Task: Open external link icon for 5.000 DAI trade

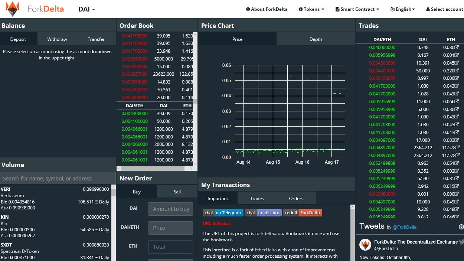Action: tap(457, 110)
